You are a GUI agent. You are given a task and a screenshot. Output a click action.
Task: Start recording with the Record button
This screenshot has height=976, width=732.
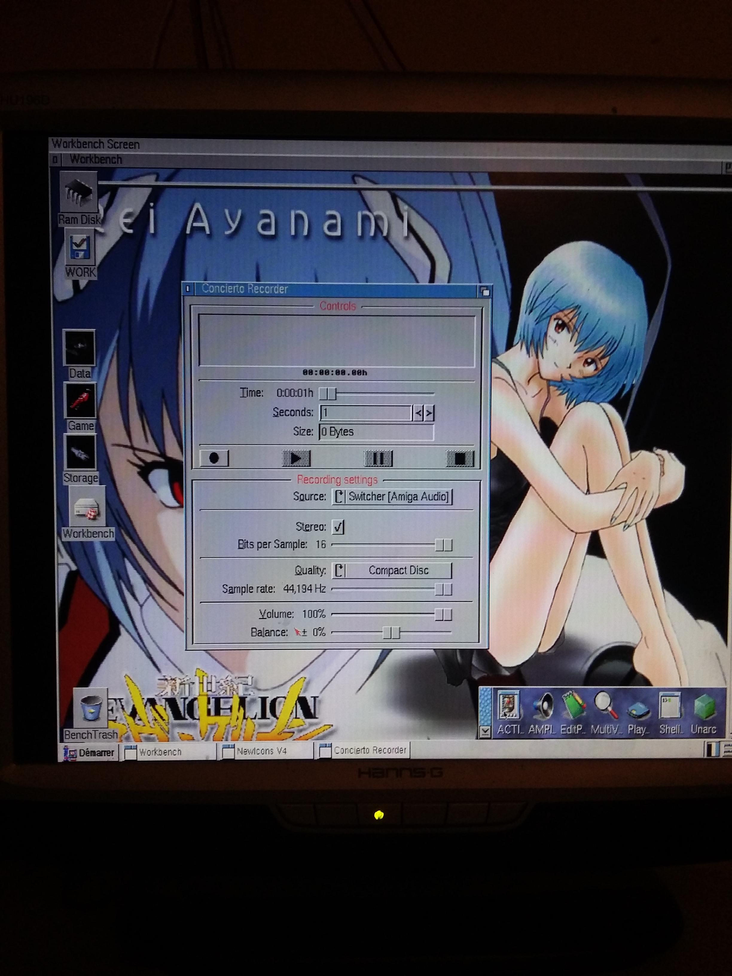[214, 458]
